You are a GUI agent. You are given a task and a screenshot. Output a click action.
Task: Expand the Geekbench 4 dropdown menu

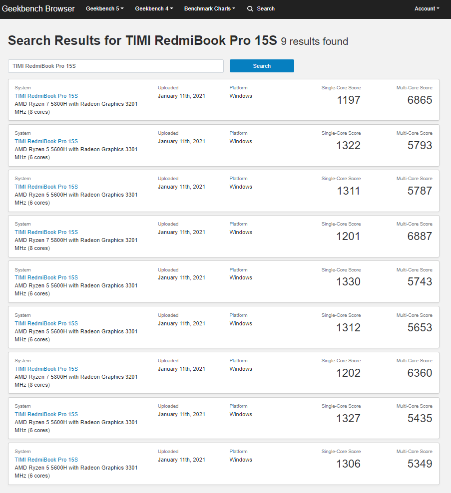point(154,8)
